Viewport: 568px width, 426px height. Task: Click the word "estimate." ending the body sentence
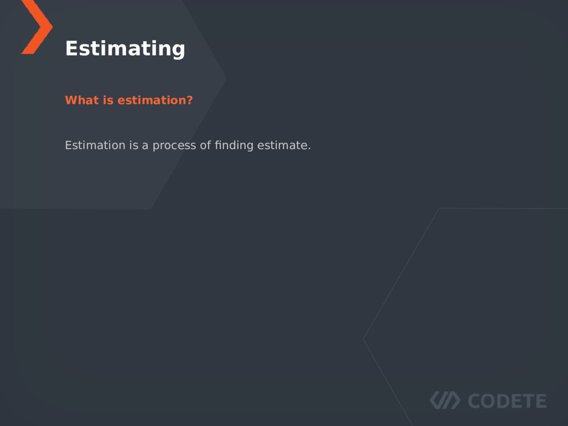(284, 145)
